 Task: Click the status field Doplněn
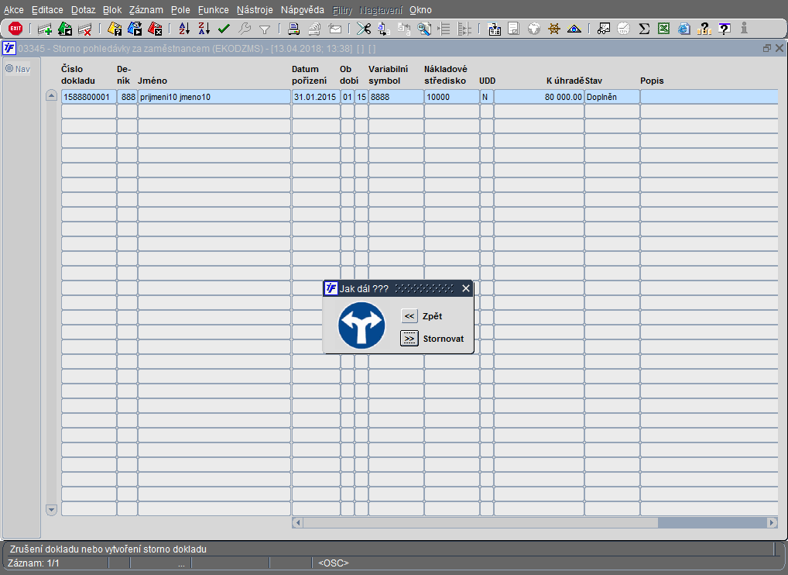pos(612,97)
